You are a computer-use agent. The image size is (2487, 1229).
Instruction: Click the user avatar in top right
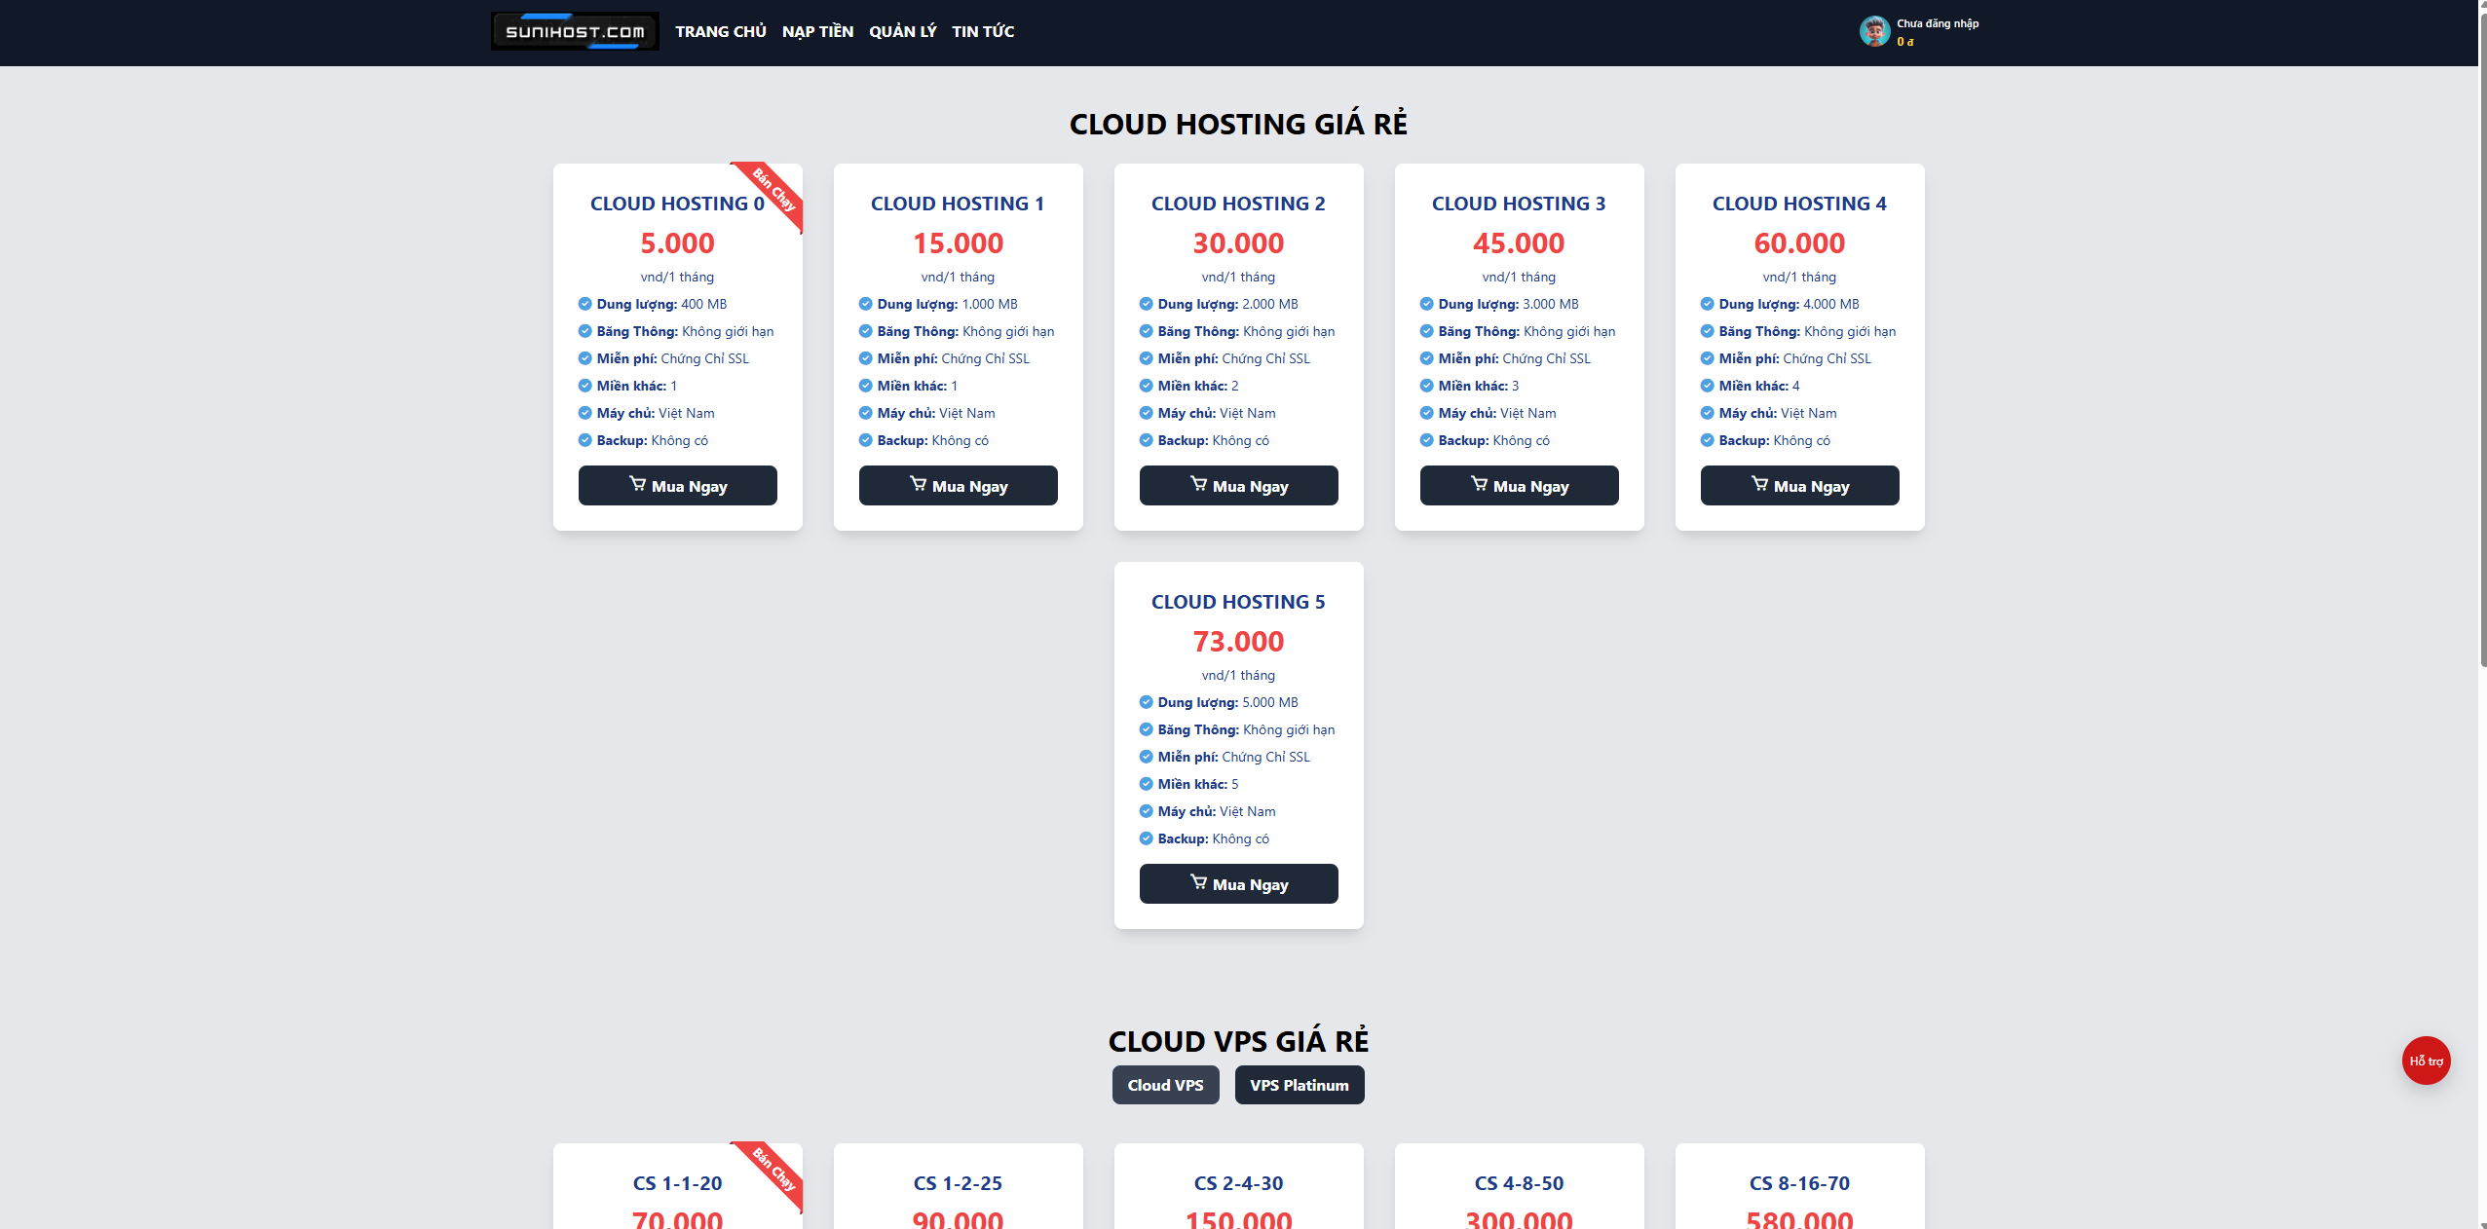point(1875,32)
